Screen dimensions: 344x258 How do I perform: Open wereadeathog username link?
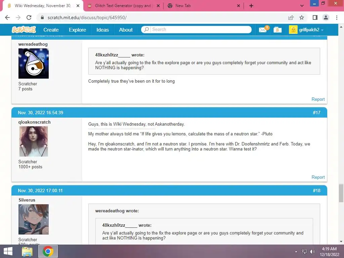(x=33, y=44)
